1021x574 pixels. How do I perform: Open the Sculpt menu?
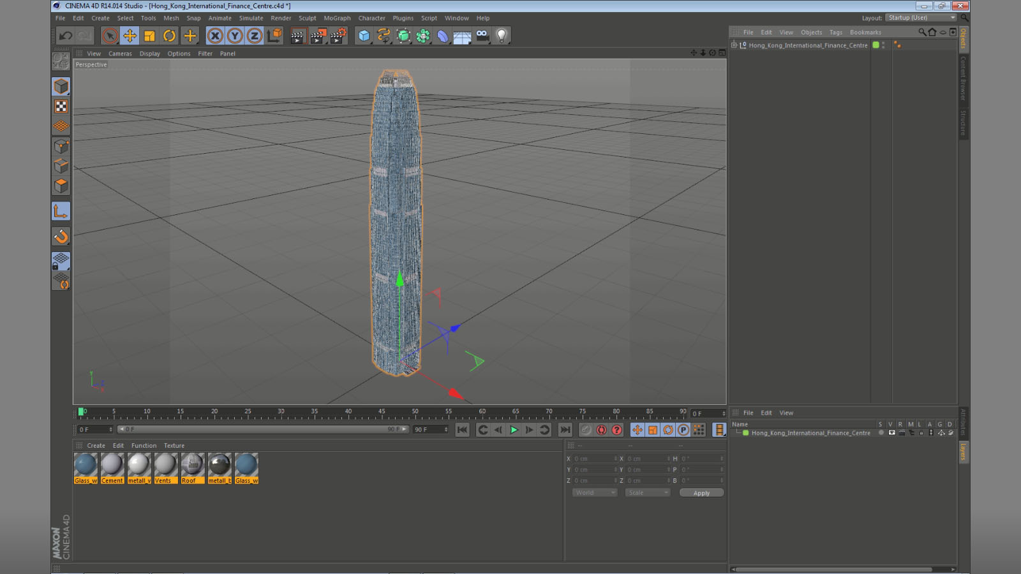(307, 18)
